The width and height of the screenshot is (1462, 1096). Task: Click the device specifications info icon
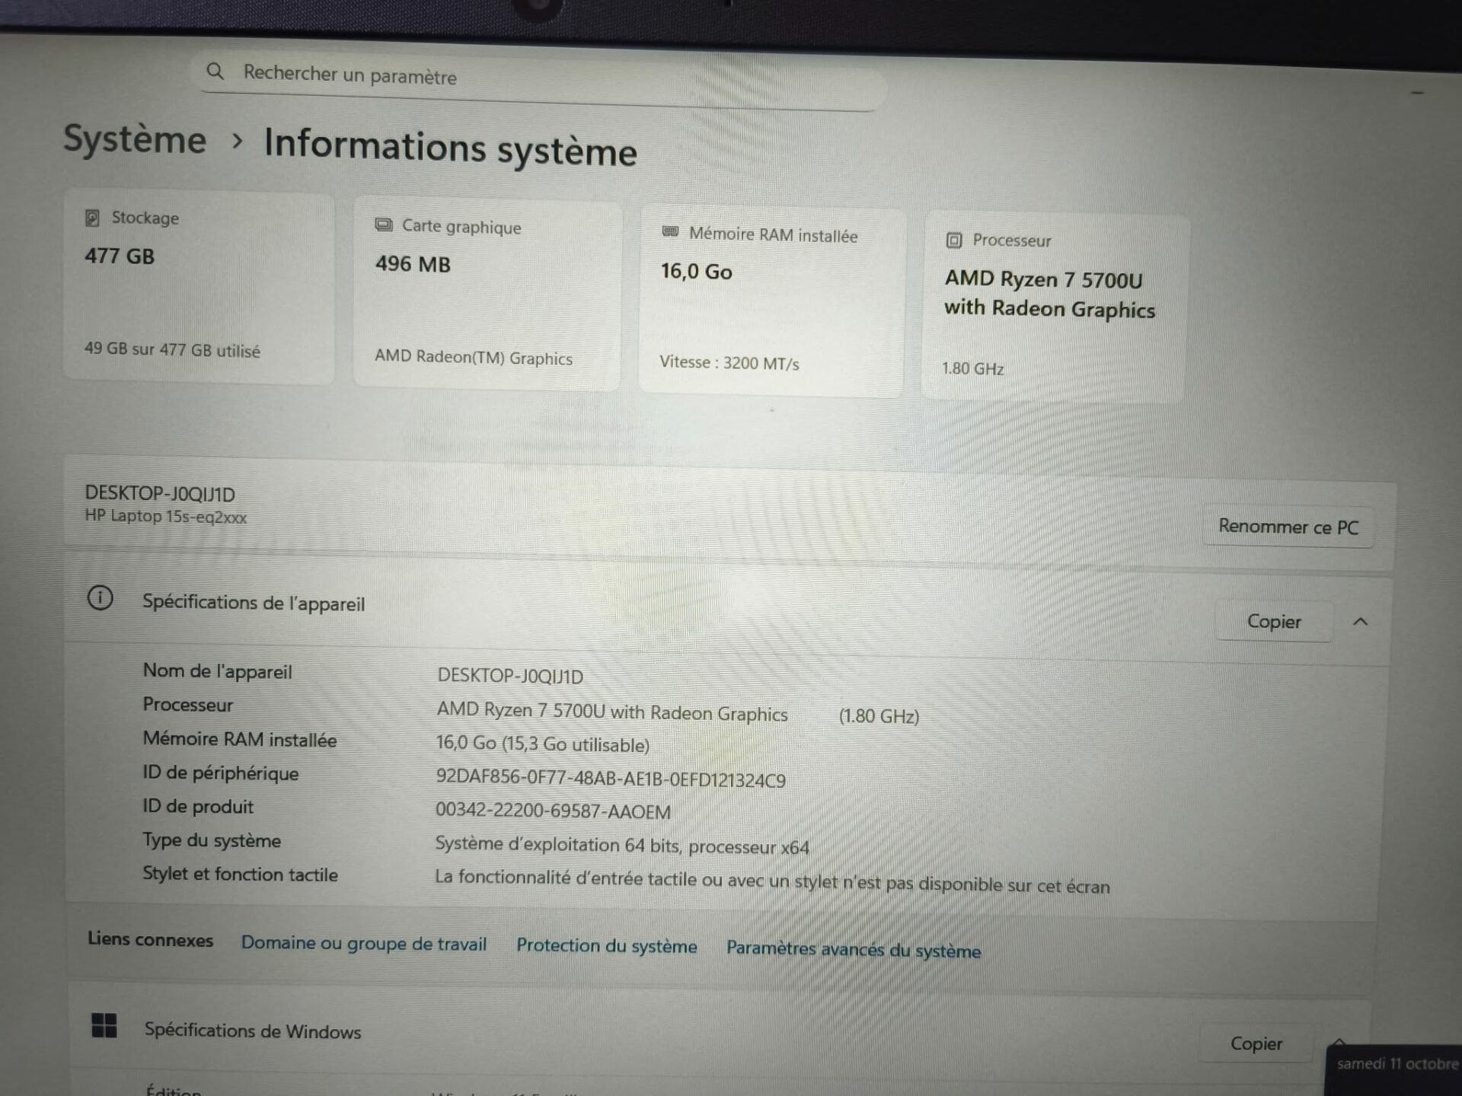(x=100, y=598)
